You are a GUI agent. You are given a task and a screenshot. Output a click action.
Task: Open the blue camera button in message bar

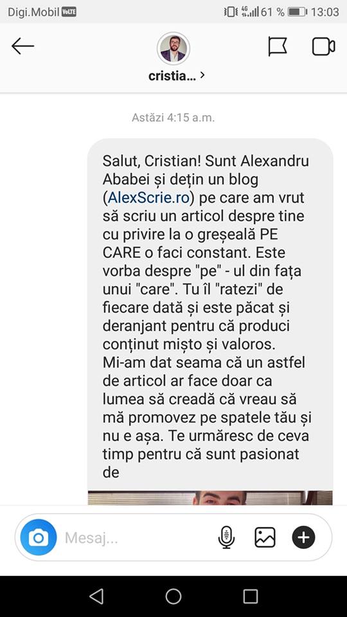coord(39,537)
